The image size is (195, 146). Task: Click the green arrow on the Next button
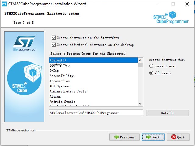pos(148,137)
